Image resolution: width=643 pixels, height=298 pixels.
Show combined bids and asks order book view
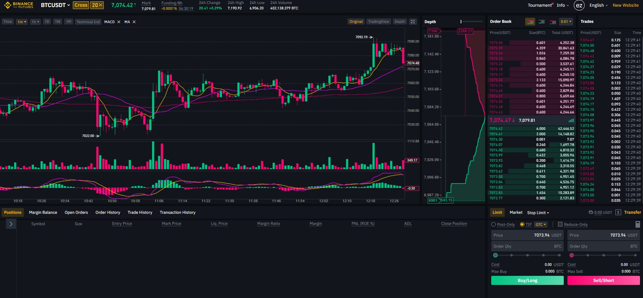pyautogui.click(x=530, y=21)
